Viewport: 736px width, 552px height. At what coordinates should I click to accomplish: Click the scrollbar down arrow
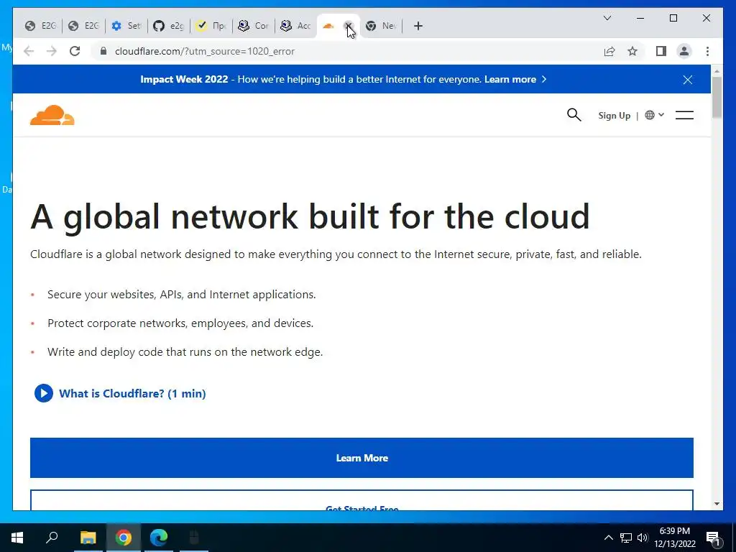click(717, 504)
